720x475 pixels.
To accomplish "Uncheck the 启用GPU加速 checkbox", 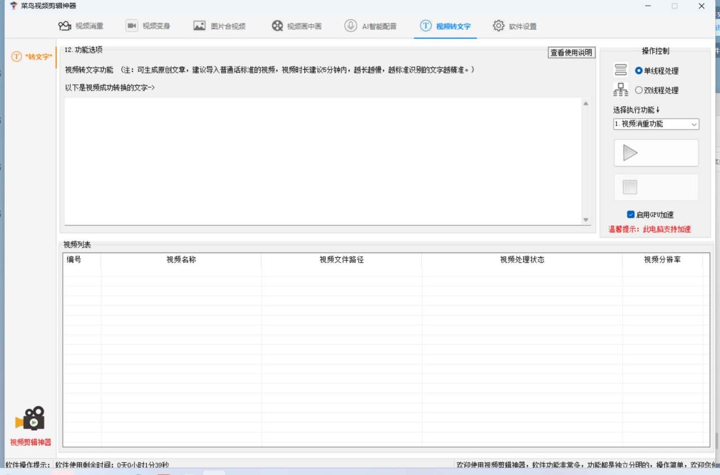I will (631, 214).
